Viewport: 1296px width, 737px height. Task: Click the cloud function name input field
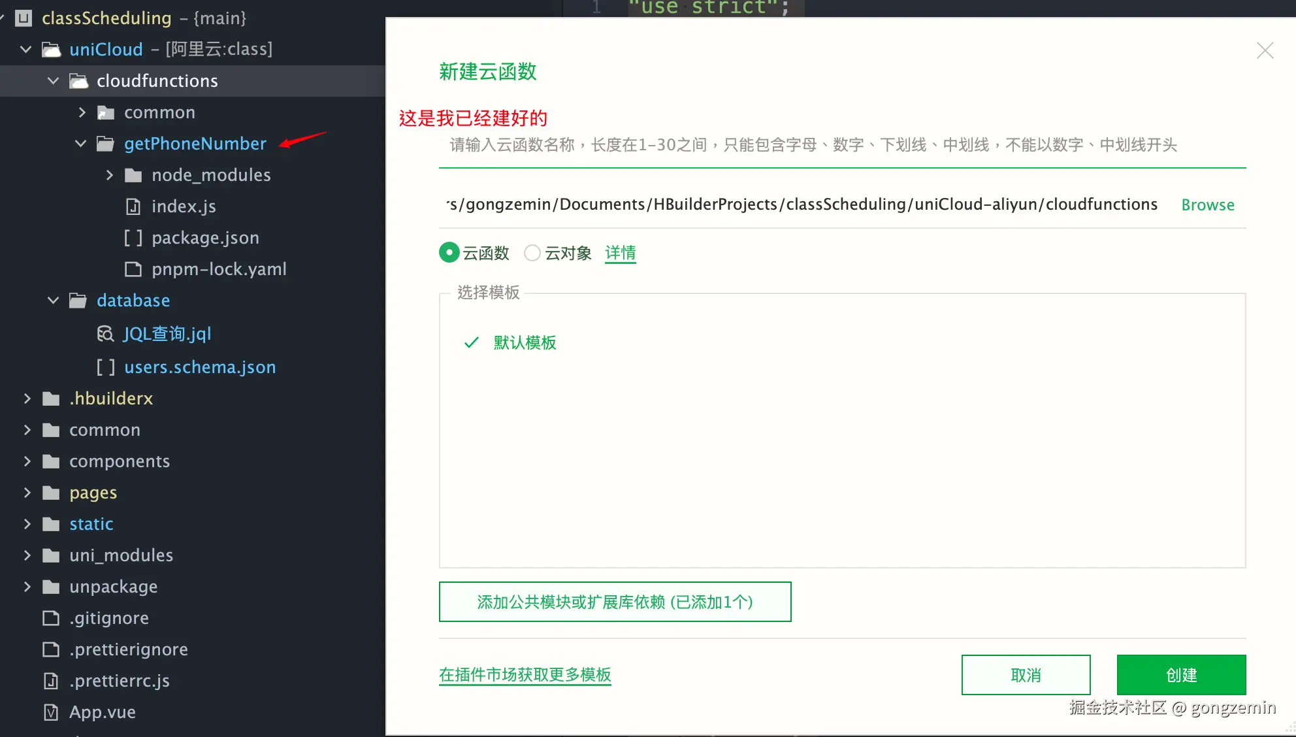[810, 145]
